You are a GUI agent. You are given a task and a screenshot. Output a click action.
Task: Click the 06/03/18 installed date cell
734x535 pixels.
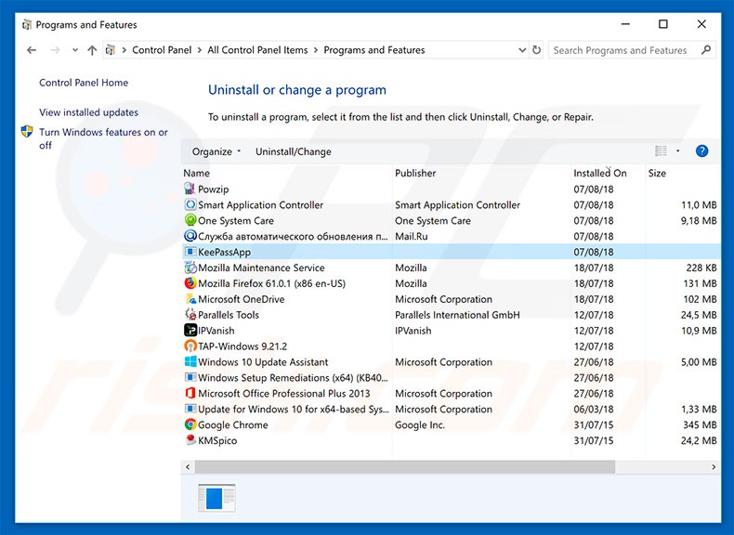594,409
